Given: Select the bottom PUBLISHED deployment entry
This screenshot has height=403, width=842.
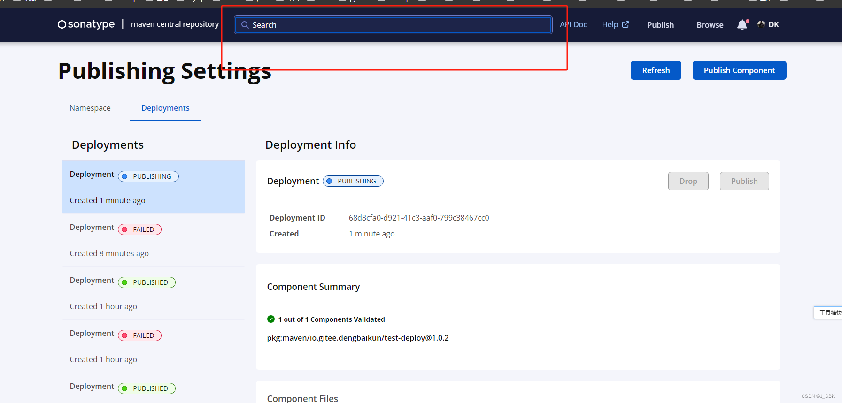Looking at the screenshot, I should tap(154, 388).
